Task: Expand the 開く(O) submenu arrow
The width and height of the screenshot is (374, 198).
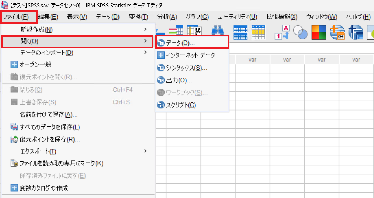Action: point(145,41)
